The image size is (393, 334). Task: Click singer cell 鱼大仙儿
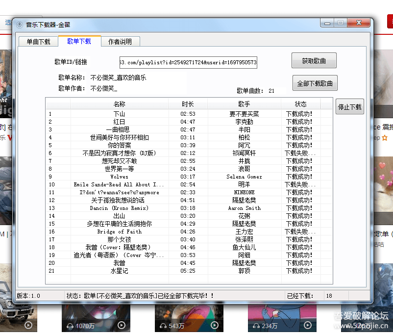pyautogui.click(x=244, y=247)
